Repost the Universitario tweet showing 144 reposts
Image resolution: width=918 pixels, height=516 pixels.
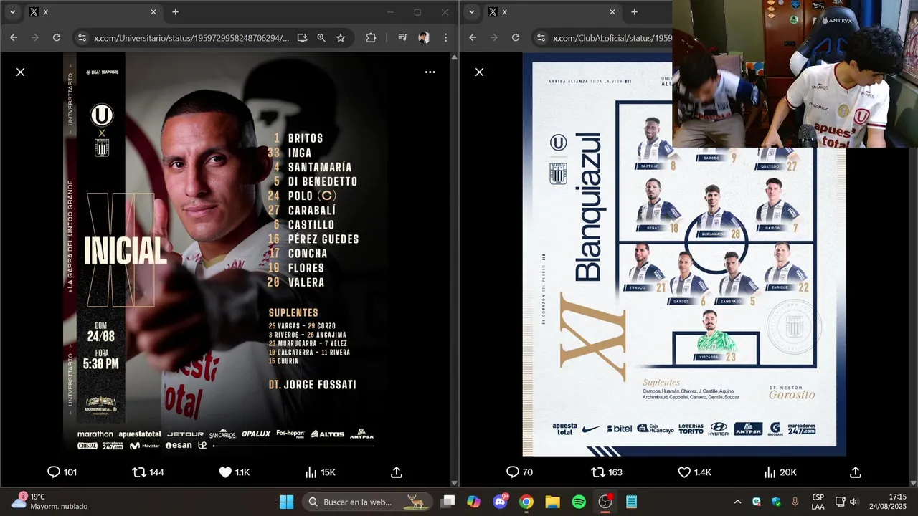(x=148, y=472)
